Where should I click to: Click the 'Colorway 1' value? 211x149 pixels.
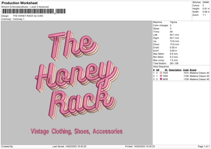coord(19,19)
